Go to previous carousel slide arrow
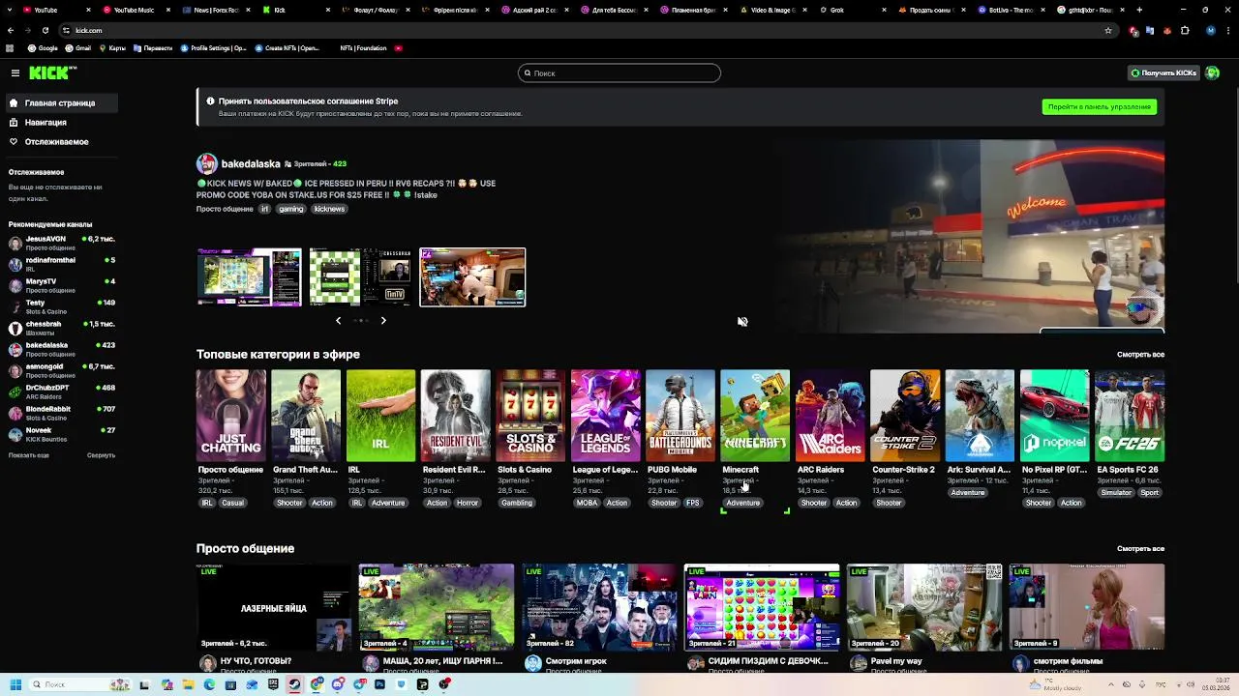Viewport: 1239px width, 696px height. (x=338, y=320)
